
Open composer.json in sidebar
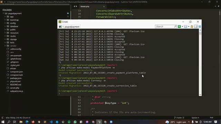tap(16, 72)
